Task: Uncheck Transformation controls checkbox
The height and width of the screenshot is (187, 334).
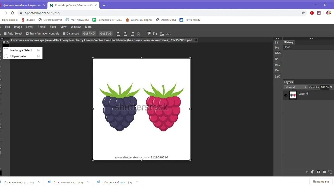Action: tap(27, 34)
